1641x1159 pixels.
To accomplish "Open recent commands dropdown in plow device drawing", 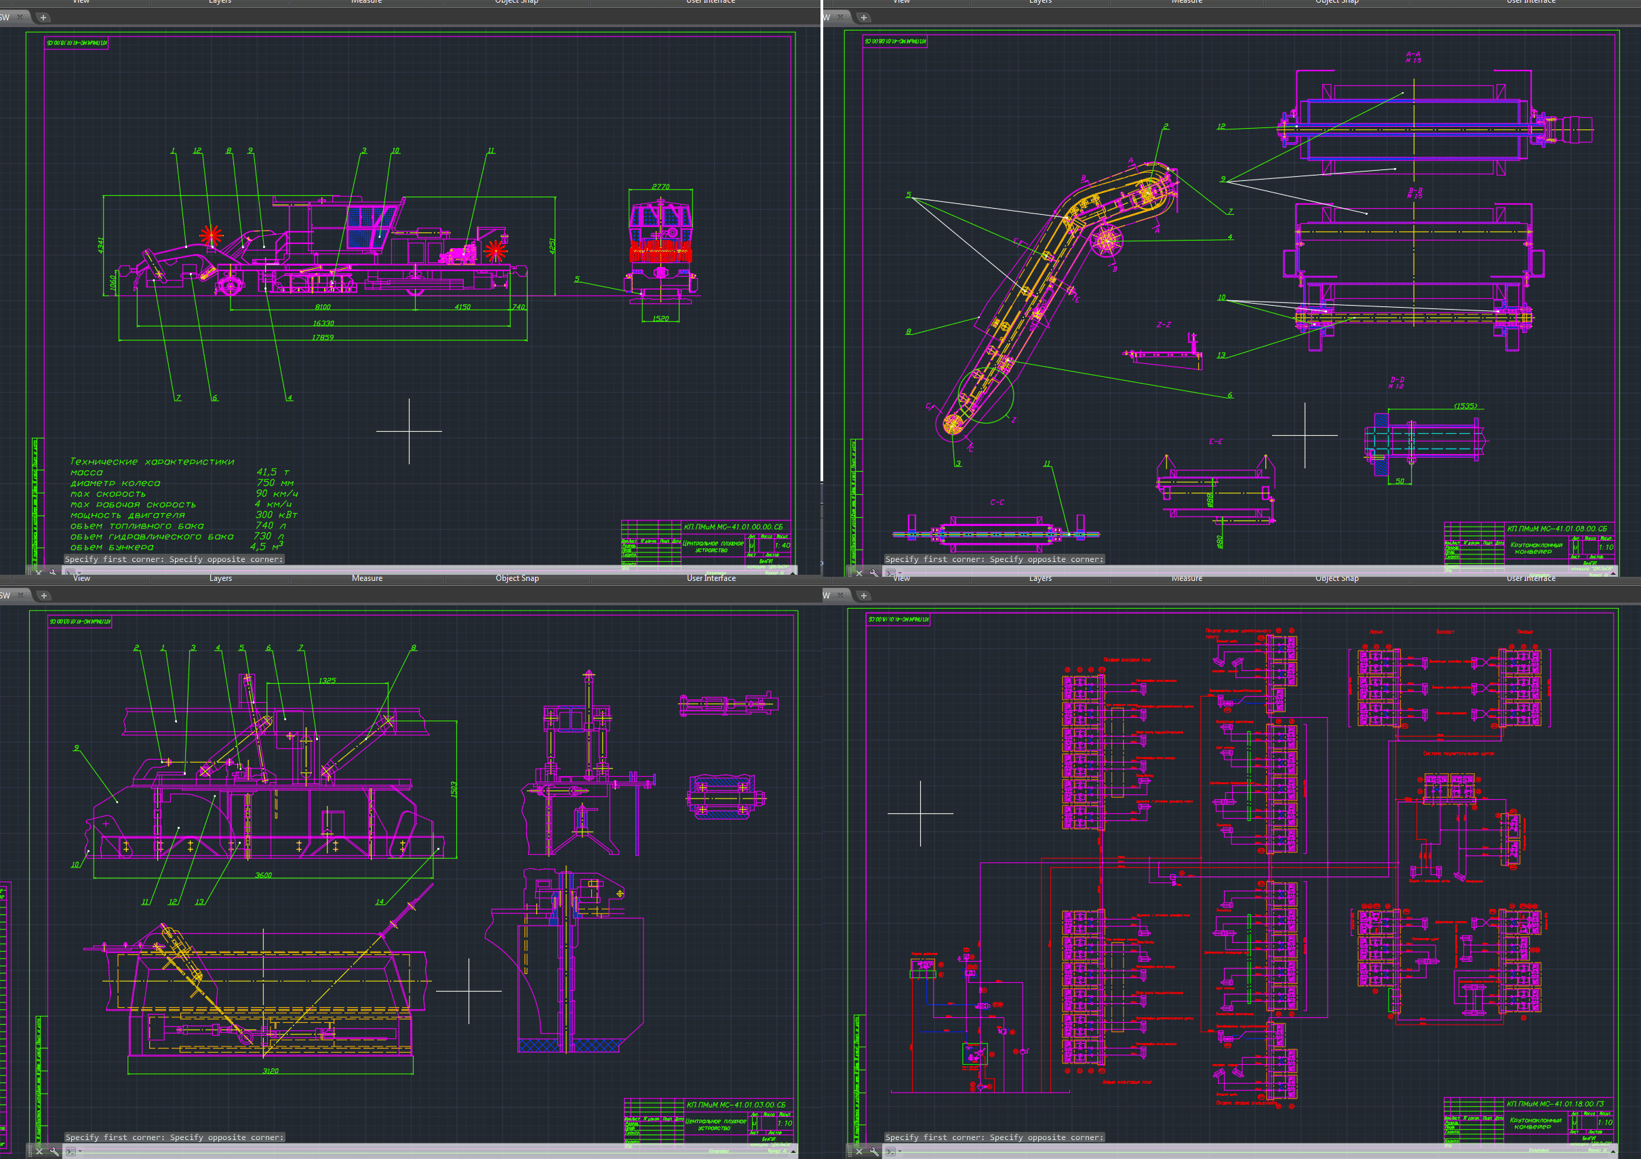I will point(79,1151).
